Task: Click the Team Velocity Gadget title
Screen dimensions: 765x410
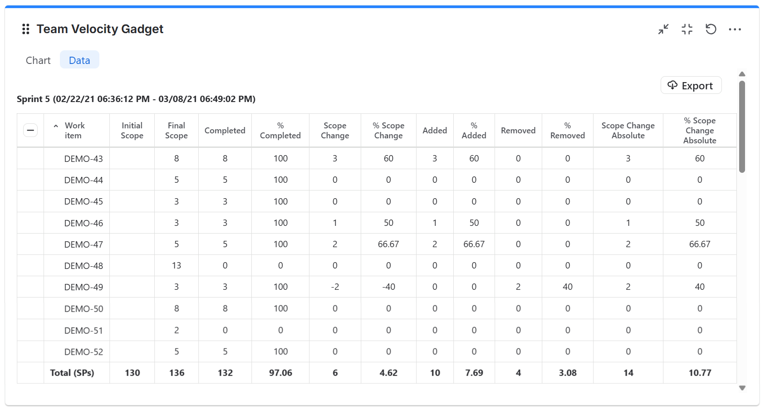Action: pyautogui.click(x=100, y=29)
